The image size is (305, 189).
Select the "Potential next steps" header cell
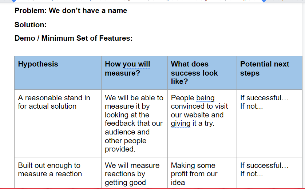[x=269, y=73]
